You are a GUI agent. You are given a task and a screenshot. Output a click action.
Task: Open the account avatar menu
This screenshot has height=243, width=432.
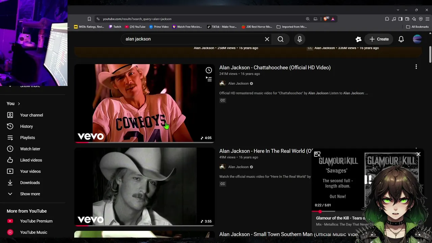click(x=417, y=39)
